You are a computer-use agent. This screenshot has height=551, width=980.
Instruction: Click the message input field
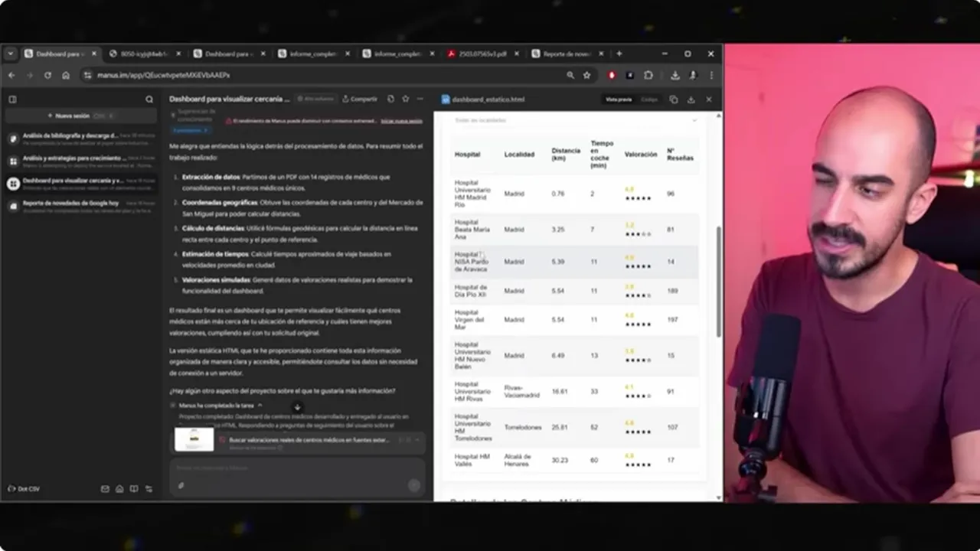point(297,468)
